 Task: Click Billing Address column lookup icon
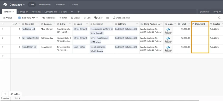click(142, 24)
